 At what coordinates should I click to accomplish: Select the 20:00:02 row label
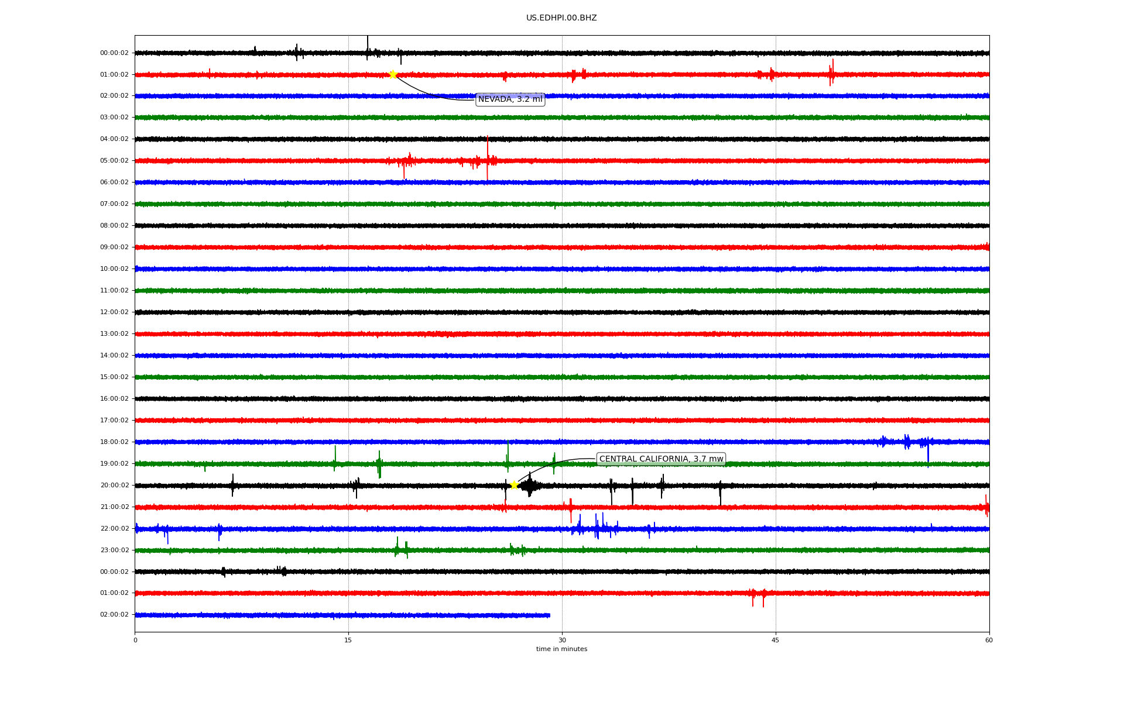(x=114, y=486)
